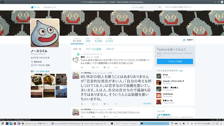
Task: Retweet the tweet about bars
Action: (x=93, y=117)
